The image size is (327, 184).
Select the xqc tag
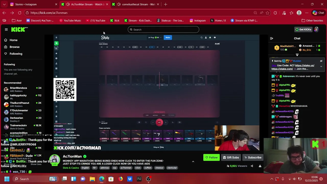[115, 168]
